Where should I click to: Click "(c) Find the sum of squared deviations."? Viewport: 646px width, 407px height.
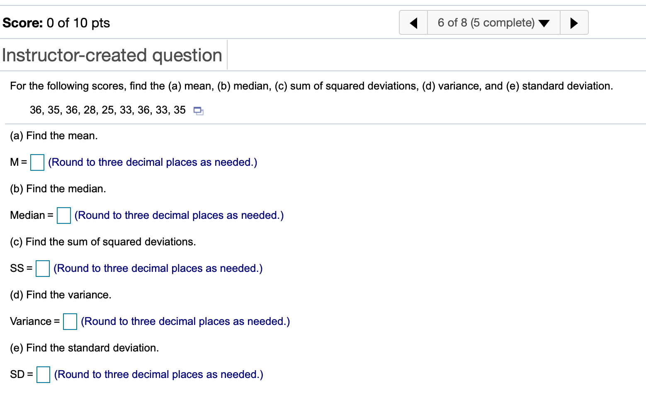click(103, 242)
